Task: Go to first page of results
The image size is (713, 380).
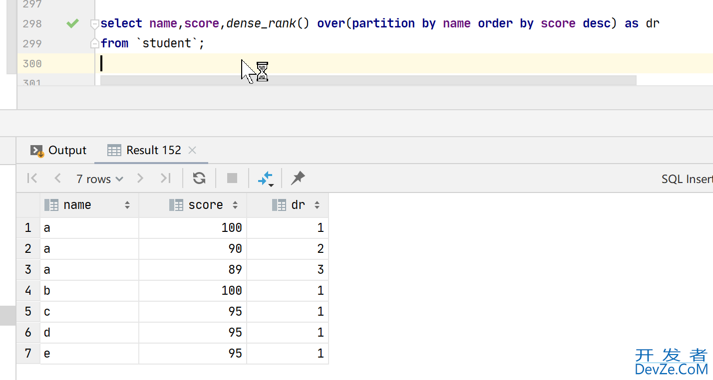Action: 32,178
